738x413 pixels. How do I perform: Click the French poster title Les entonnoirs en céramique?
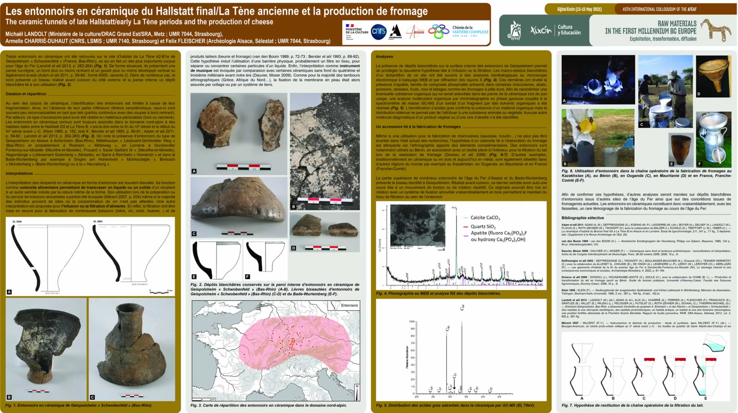(216, 11)
